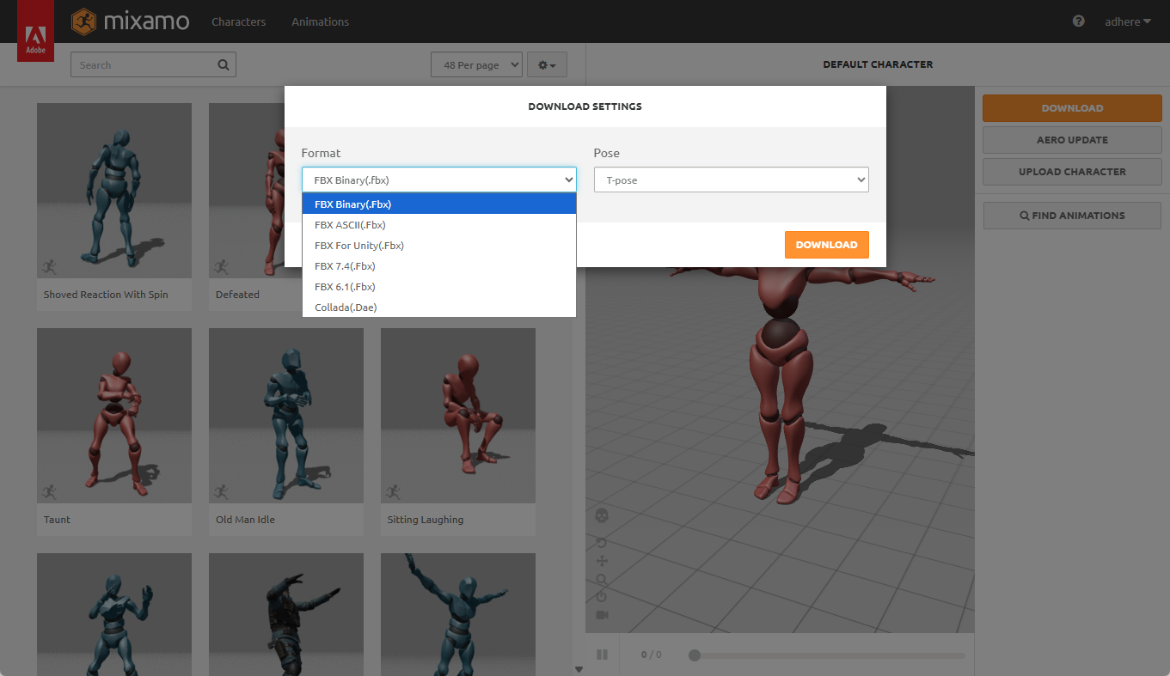Click the 0 / 0 frame counter
Image resolution: width=1170 pixels, height=676 pixels.
(651, 655)
